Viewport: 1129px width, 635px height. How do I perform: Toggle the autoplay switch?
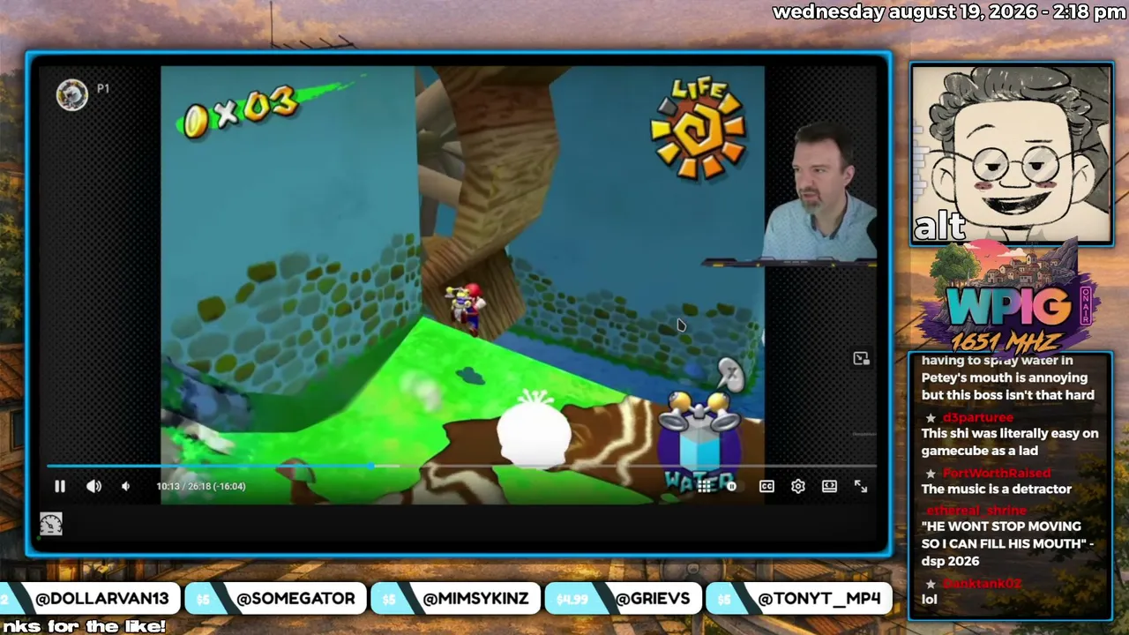tap(731, 485)
